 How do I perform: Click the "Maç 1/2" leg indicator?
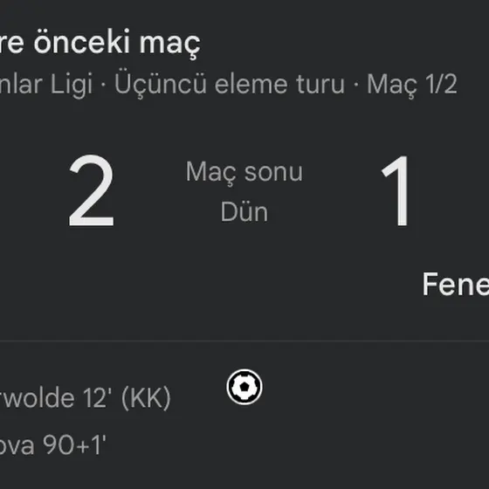[x=411, y=84]
